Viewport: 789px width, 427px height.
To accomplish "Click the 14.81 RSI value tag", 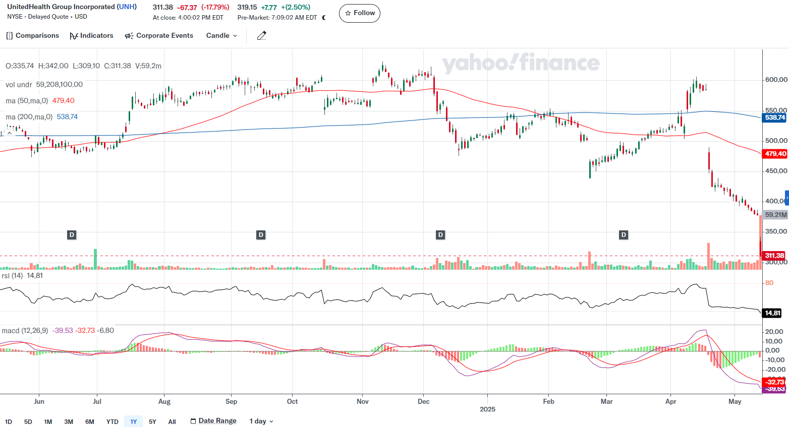I will pos(772,313).
